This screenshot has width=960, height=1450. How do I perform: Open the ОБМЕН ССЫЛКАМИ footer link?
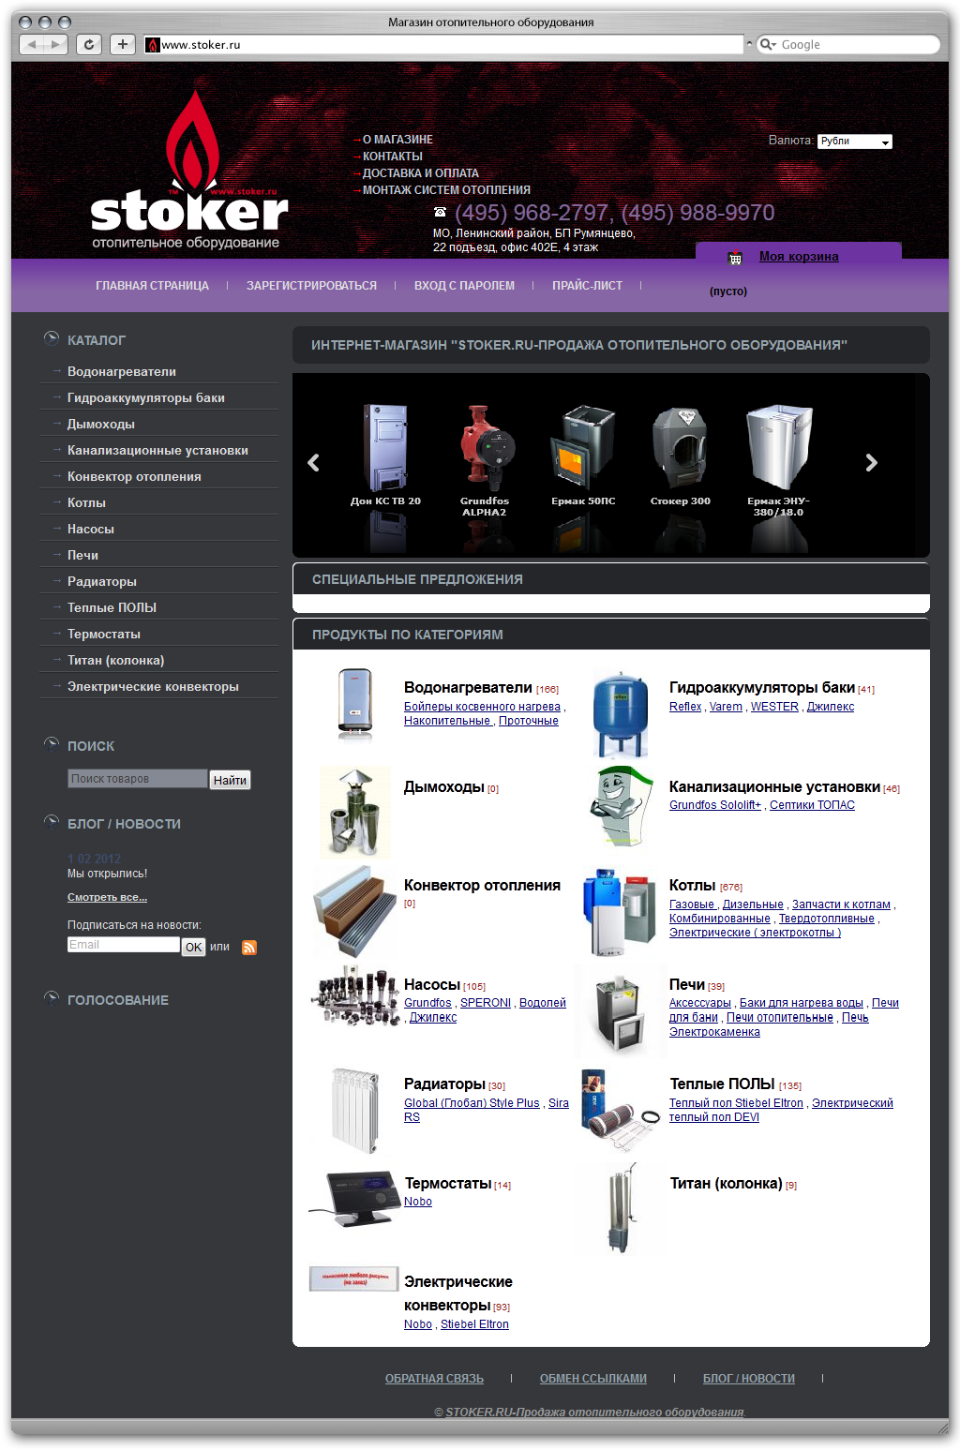tap(593, 1379)
